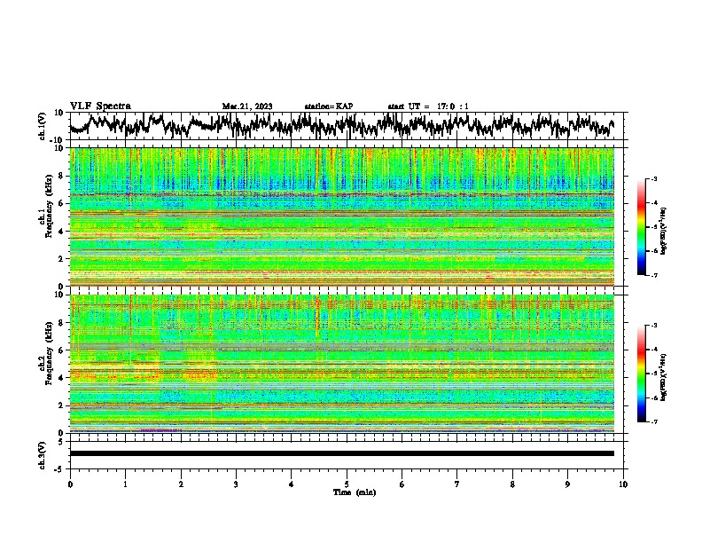Click the "ch.1(V)" axis label
This screenshot has width=702, height=543.
(43, 126)
